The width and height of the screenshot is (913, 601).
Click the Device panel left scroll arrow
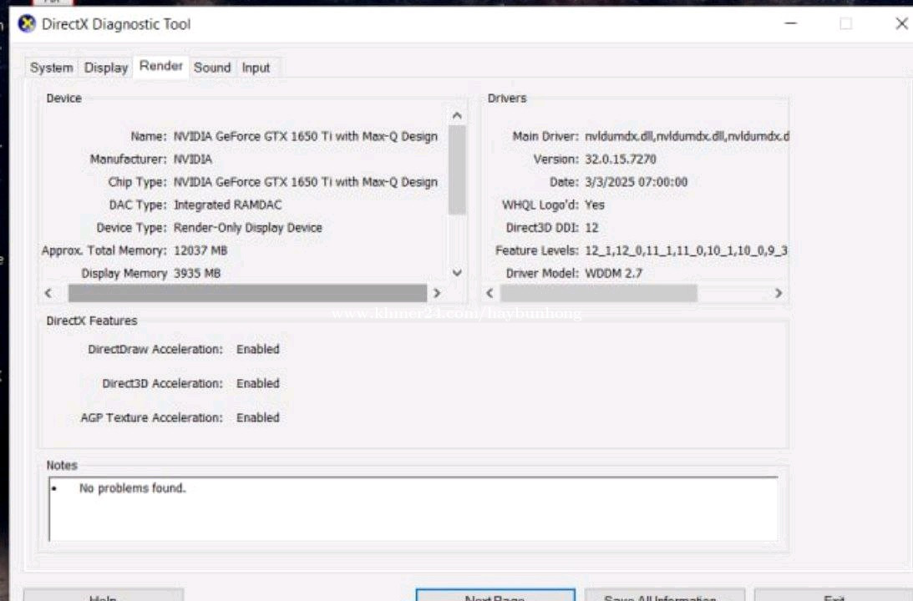[48, 293]
